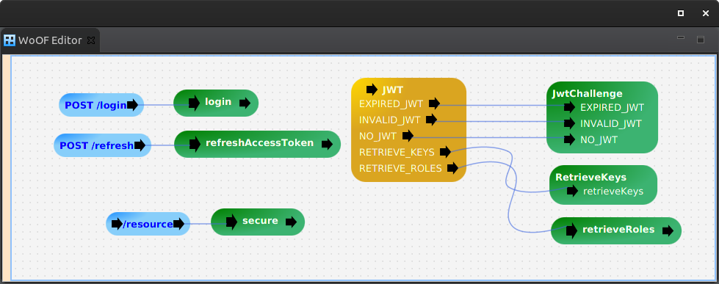Select the WoOF Editor tab

click(x=50, y=40)
